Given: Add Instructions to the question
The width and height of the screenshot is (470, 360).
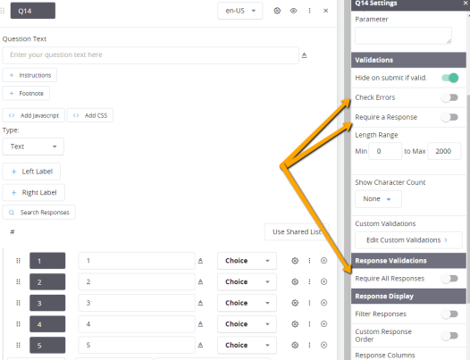Looking at the screenshot, I should pos(29,75).
